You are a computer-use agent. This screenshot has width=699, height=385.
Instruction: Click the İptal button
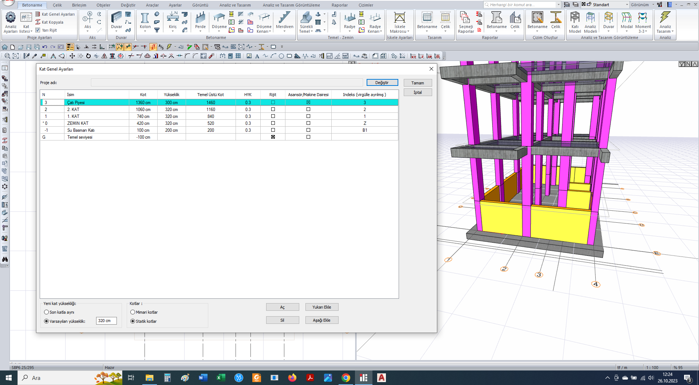pos(418,92)
